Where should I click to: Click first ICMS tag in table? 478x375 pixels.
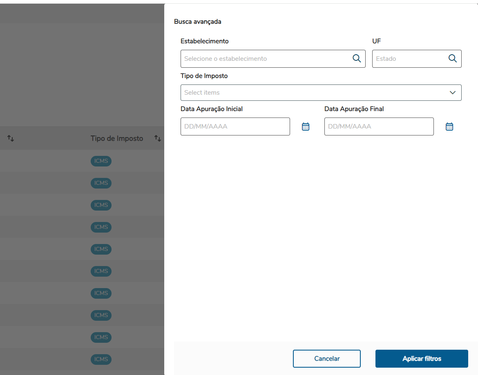click(101, 161)
